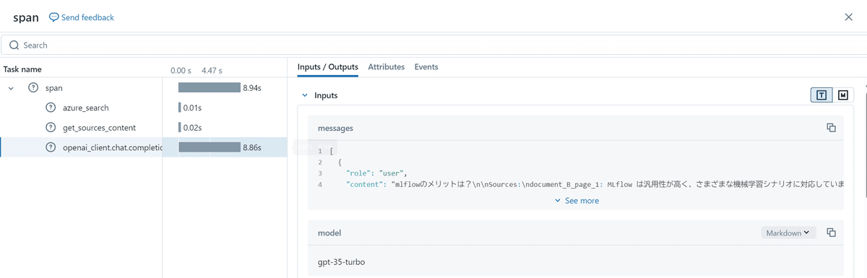Toggle the T text rendering mode
Screen dimensions: 867x278
click(x=821, y=95)
